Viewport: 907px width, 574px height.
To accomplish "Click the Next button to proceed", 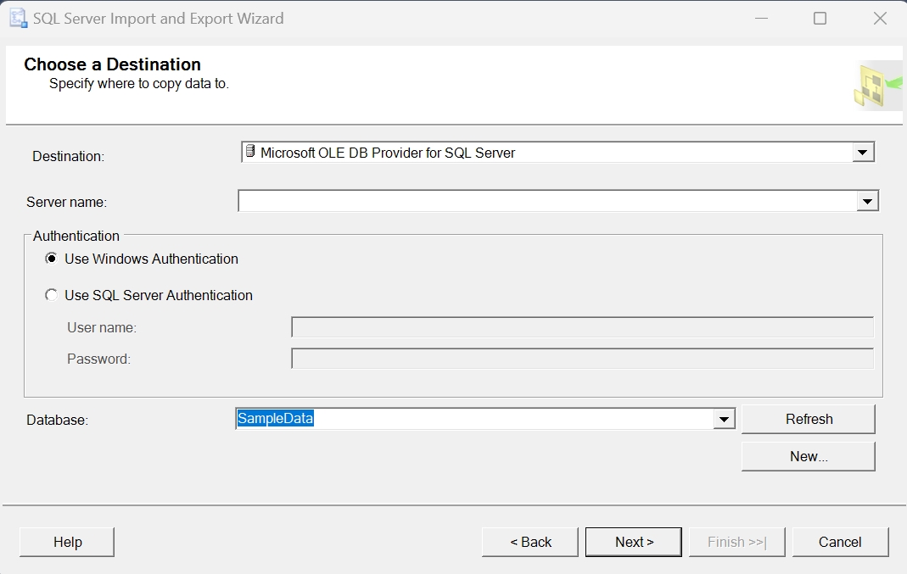I will (x=633, y=542).
